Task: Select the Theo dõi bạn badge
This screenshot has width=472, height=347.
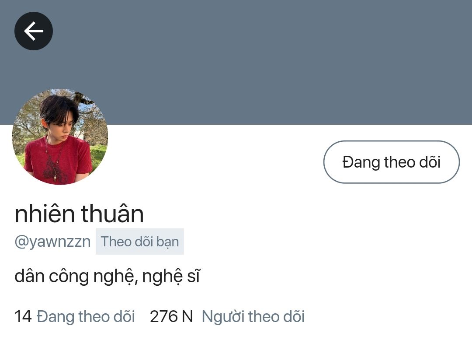Action: [140, 242]
